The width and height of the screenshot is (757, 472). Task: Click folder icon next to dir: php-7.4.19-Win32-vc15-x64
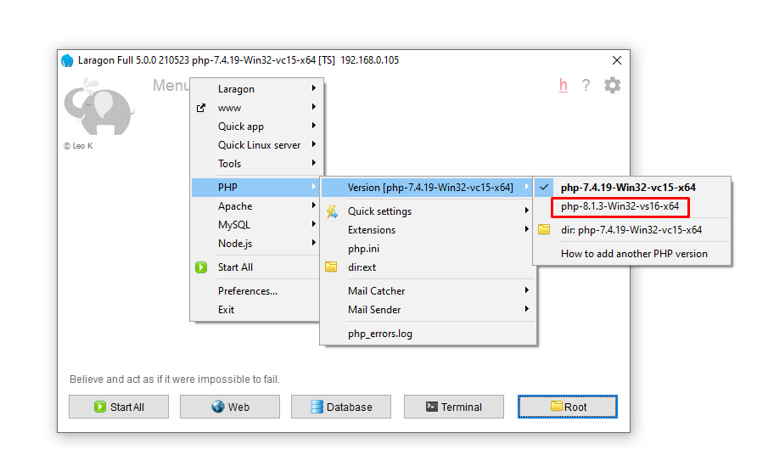[544, 229]
